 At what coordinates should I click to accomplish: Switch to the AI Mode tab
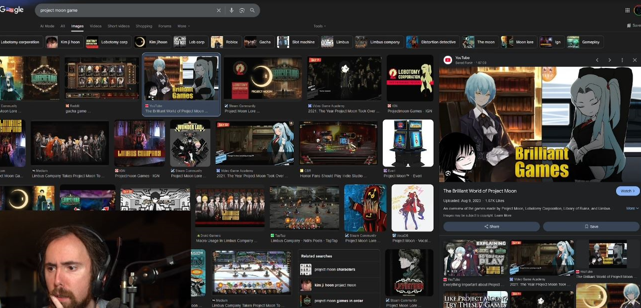pyautogui.click(x=47, y=26)
